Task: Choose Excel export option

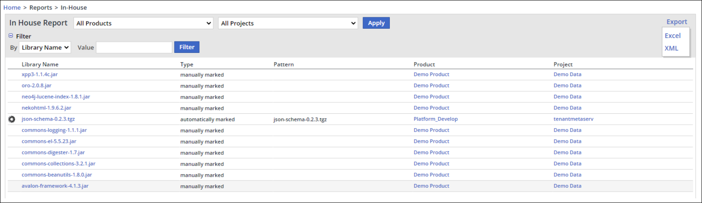Action: pyautogui.click(x=672, y=36)
